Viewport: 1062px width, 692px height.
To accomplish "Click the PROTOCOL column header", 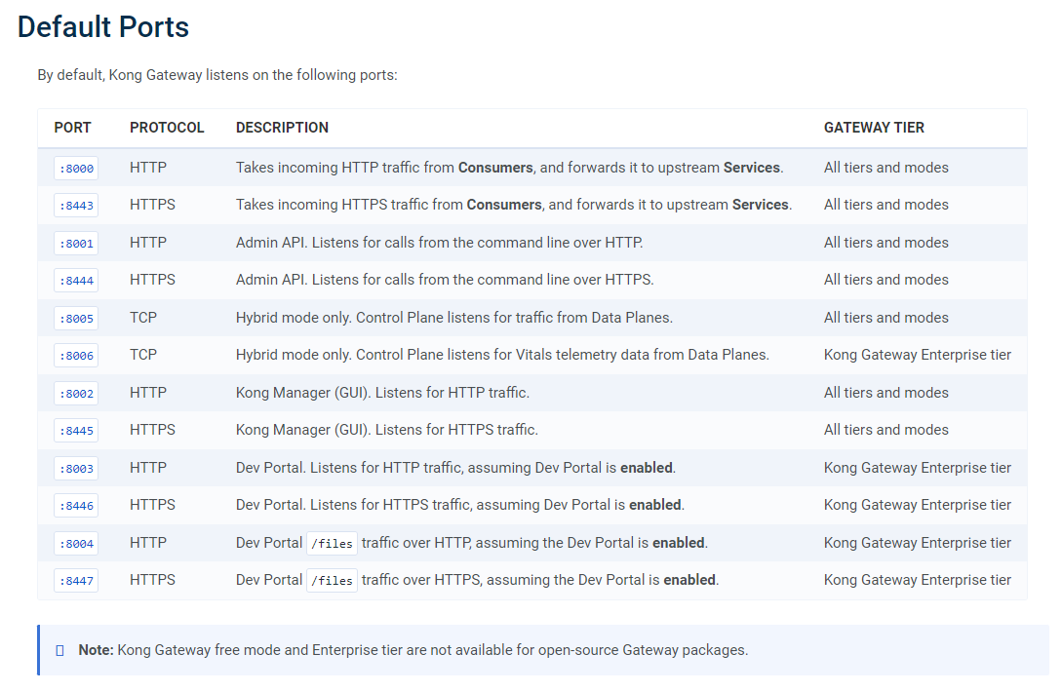I will click(167, 128).
